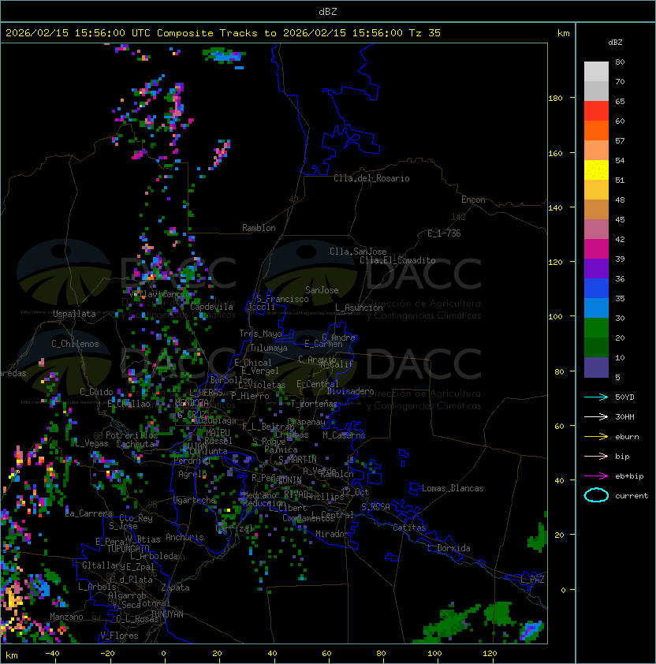
Task: Click the 'Clla.SanJose' map label
Action: coord(358,252)
